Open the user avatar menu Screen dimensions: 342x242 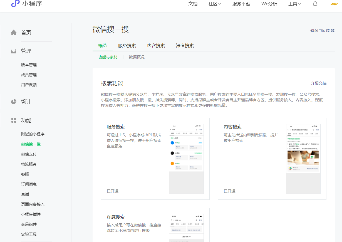tap(334, 4)
